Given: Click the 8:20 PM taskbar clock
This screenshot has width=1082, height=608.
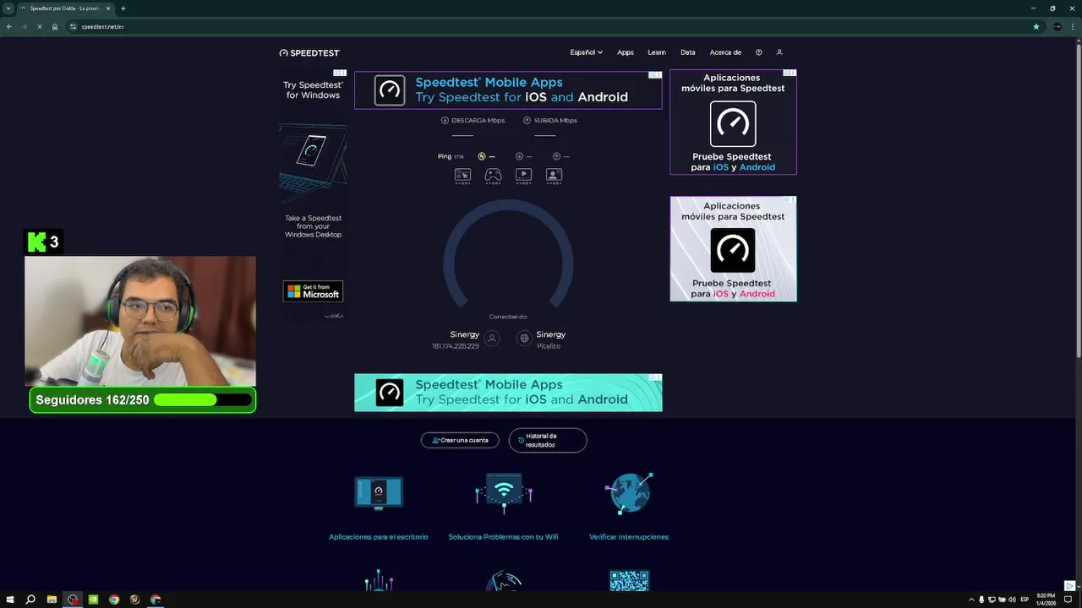Looking at the screenshot, I should point(1046,600).
